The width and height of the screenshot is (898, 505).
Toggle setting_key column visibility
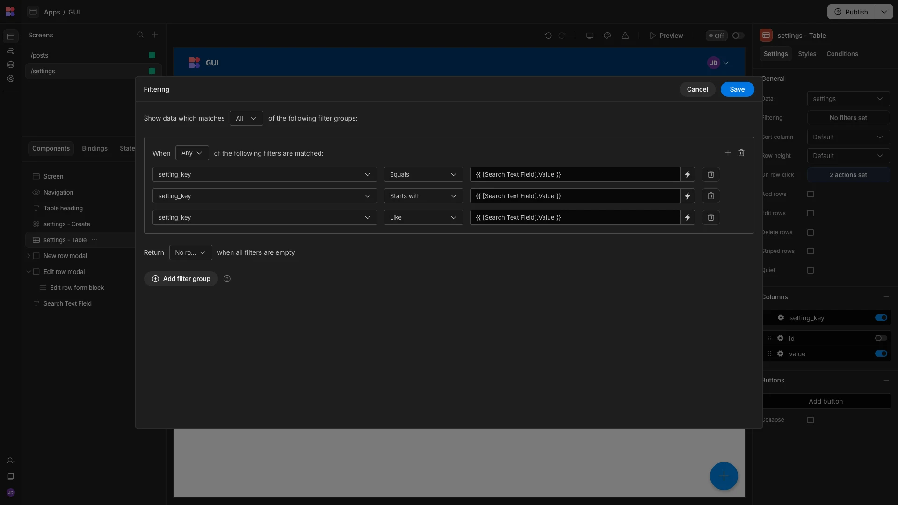[x=881, y=318]
